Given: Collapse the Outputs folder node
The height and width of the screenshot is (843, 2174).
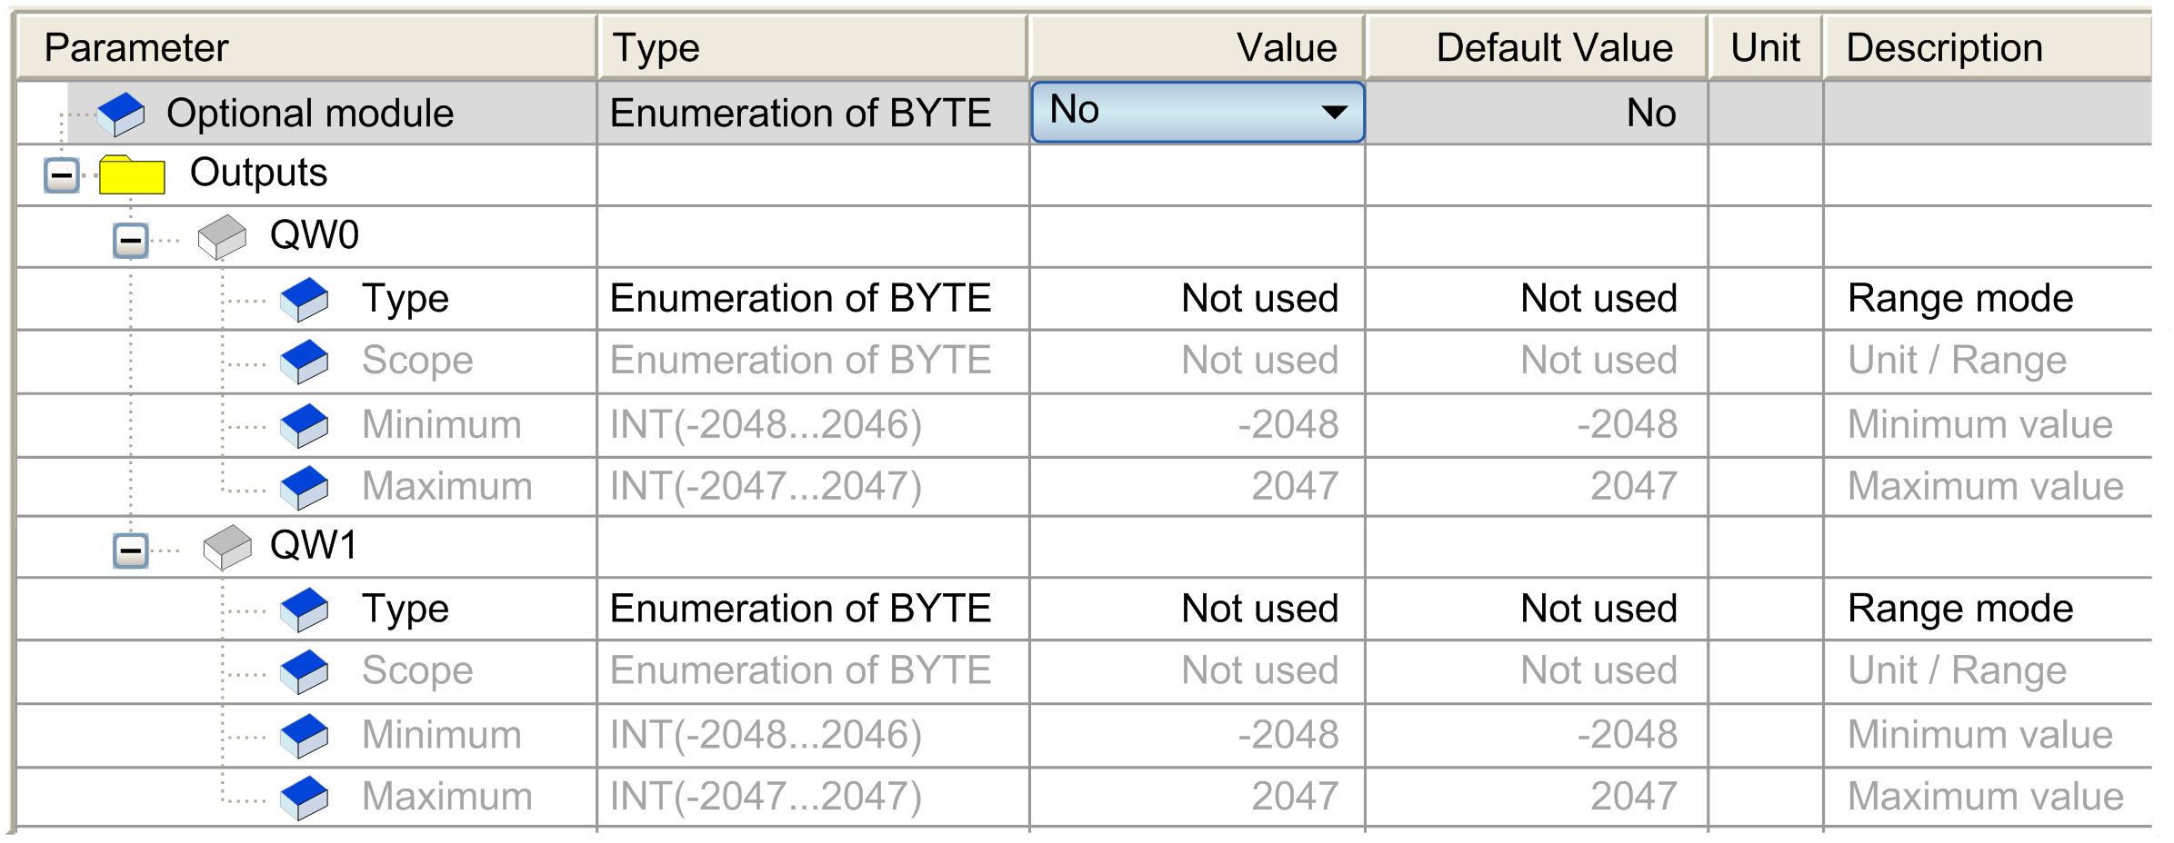Looking at the screenshot, I should point(62,174).
